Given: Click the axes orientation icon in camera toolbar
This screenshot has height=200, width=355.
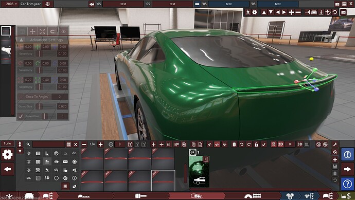Looking at the screenshot, I should (328, 12).
